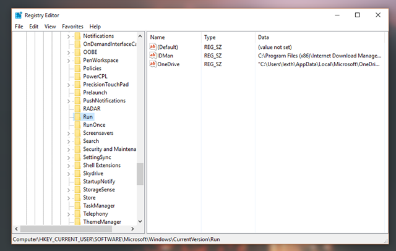The image size is (396, 251).
Task: Click the tree horizontal scrollbar thumb
Action: [x=66, y=229]
